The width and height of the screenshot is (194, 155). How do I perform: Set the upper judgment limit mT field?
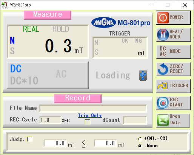[x=105, y=143]
